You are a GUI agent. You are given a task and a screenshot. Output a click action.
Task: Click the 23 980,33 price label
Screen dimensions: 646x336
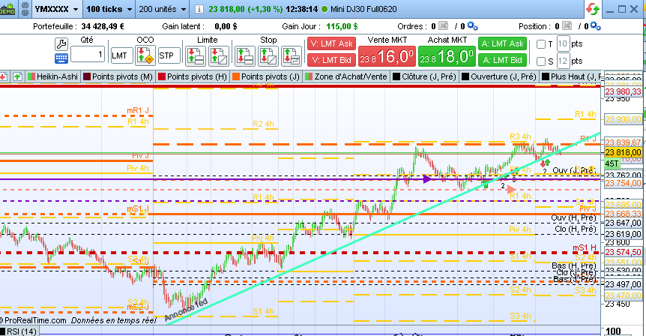[623, 91]
